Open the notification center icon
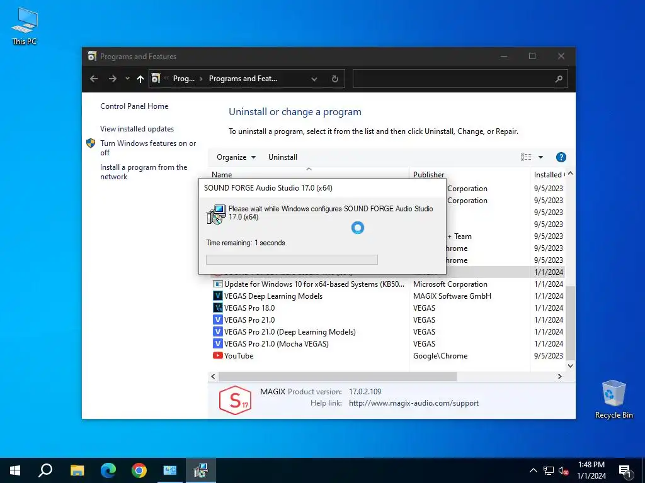Viewport: 645px width, 483px height. coord(625,470)
